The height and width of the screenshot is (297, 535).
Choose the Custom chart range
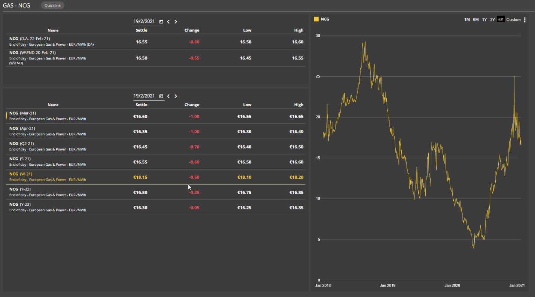pyautogui.click(x=513, y=20)
